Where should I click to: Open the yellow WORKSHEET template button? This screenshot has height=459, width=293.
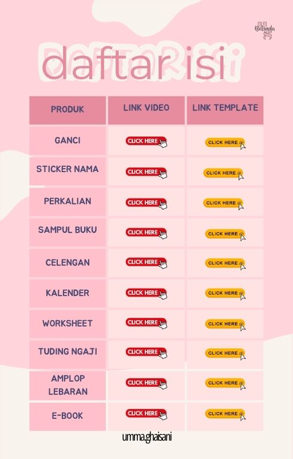click(x=225, y=324)
